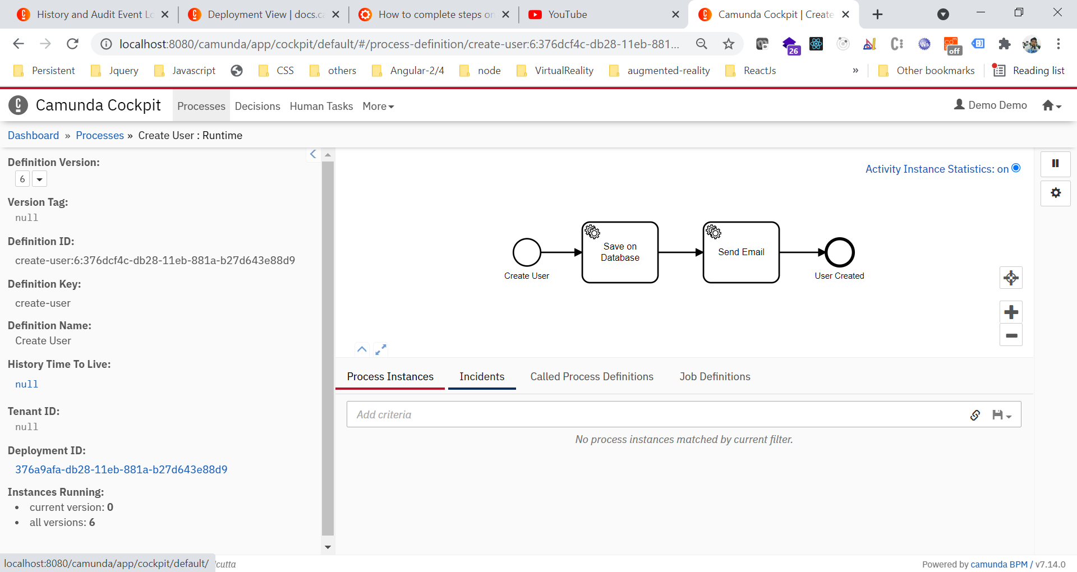The image size is (1077, 572).
Task: Select the User Created end event
Action: (840, 252)
